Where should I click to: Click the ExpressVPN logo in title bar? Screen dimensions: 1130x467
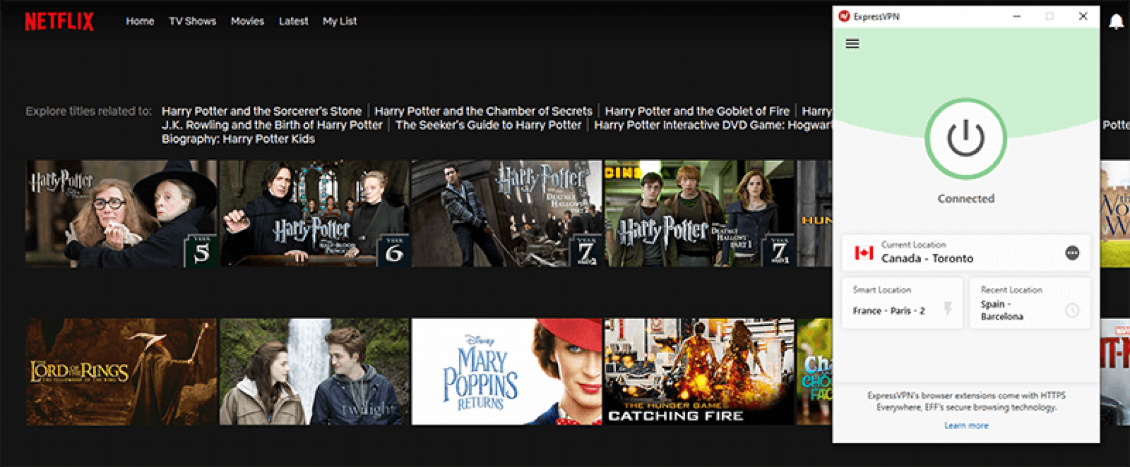coord(844,17)
